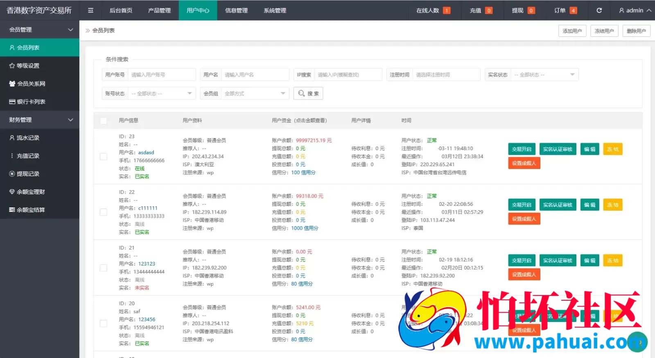The image size is (655, 358).
Task: Open 会员关系网 people icon in sidebar
Action: 12,83
